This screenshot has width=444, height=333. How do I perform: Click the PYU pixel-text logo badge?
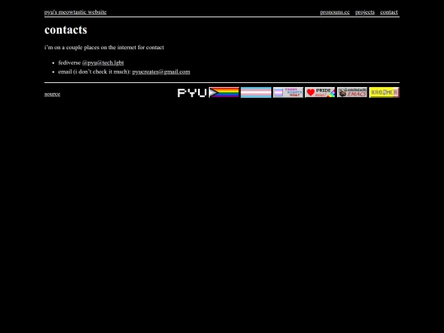click(192, 93)
